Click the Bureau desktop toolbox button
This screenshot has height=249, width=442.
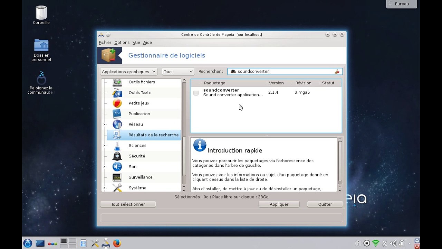point(402,4)
